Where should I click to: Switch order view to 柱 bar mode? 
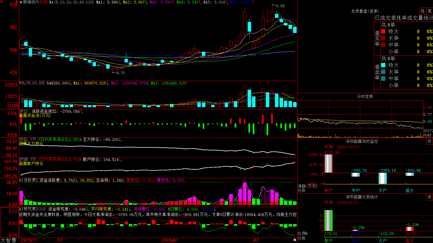[x=423, y=11]
